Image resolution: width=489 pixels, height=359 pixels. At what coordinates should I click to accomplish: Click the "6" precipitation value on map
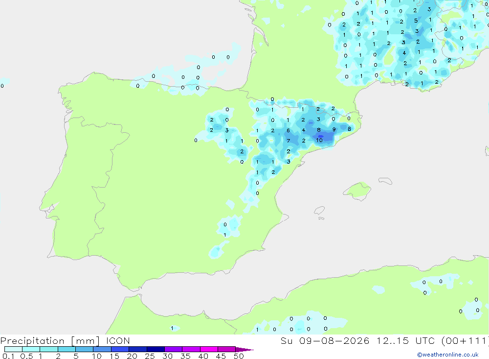(x=288, y=131)
